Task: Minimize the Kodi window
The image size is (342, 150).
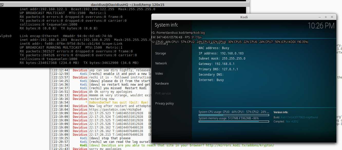Action: click(320, 17)
